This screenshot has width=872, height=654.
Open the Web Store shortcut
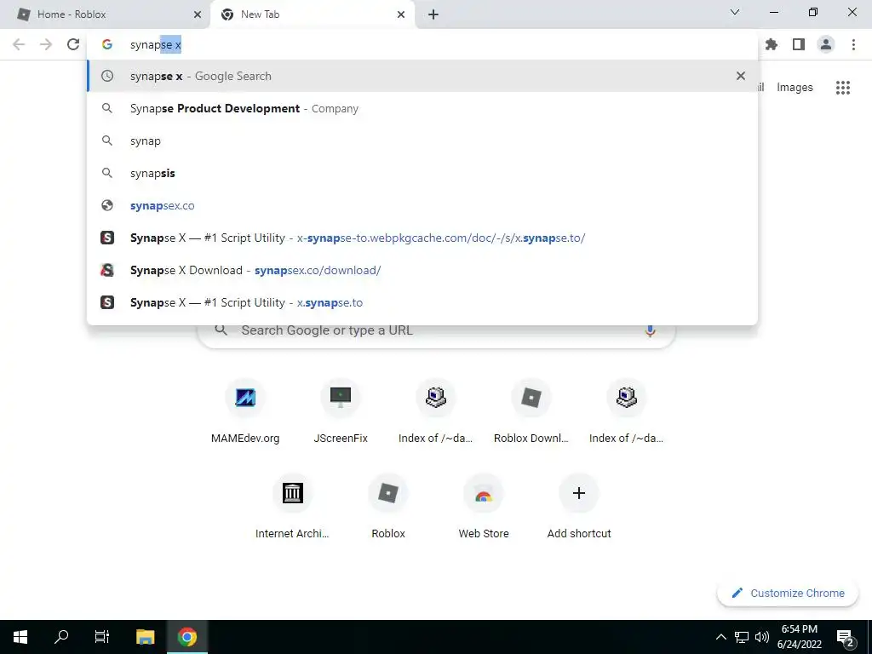click(x=484, y=508)
